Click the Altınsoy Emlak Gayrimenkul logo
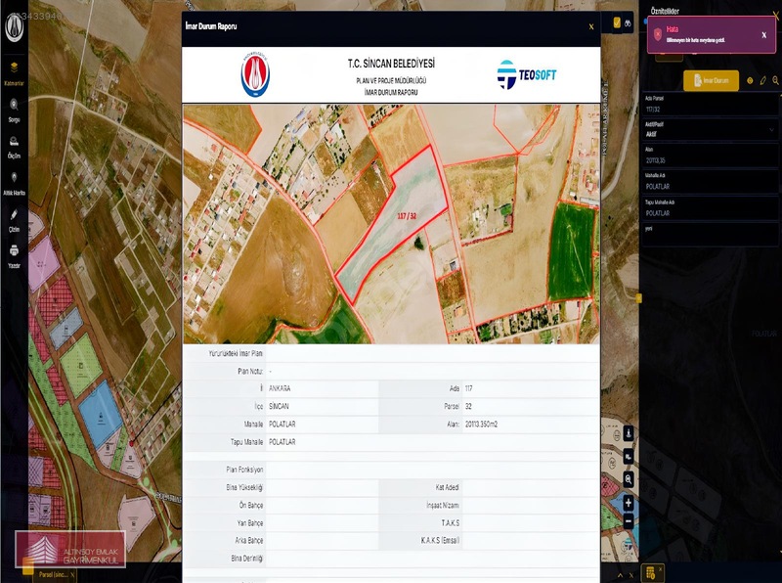The width and height of the screenshot is (782, 583). [70, 550]
